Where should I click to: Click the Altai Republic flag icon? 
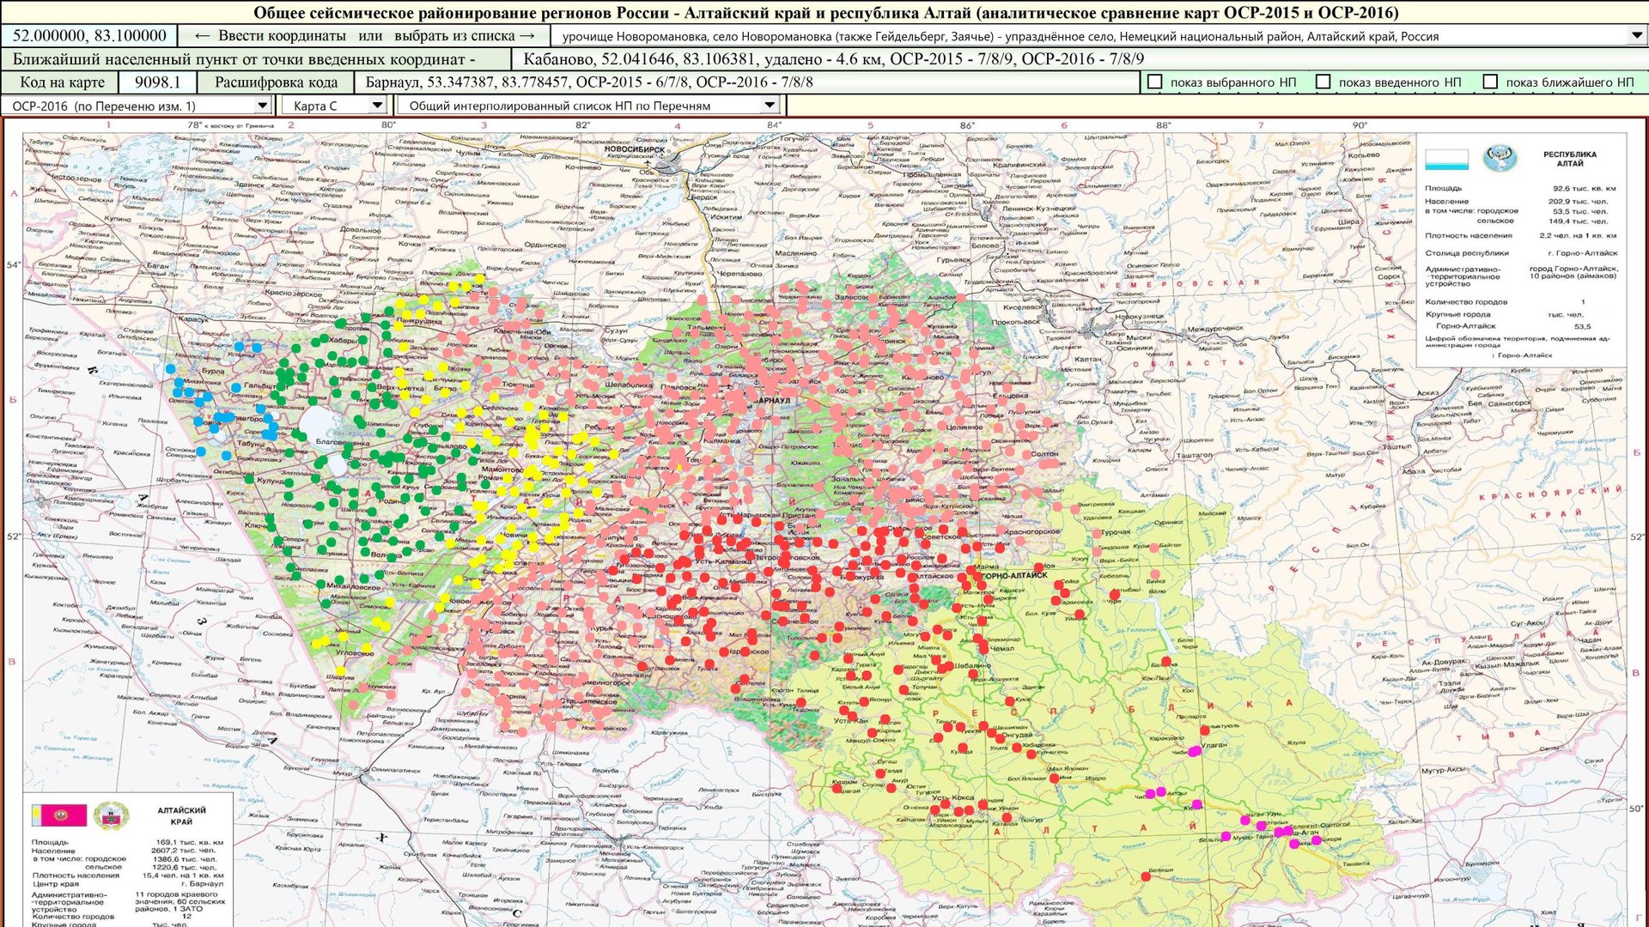click(1446, 160)
